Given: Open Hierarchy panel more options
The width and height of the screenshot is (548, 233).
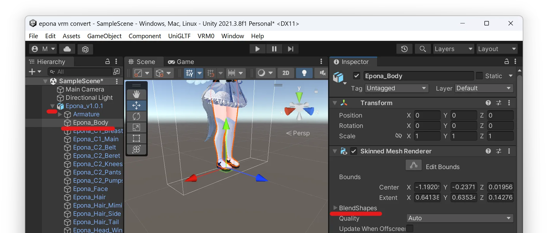Looking at the screenshot, I should coord(116,62).
